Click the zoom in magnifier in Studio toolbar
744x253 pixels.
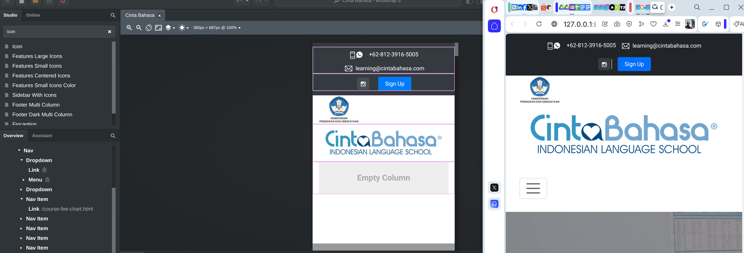[129, 28]
